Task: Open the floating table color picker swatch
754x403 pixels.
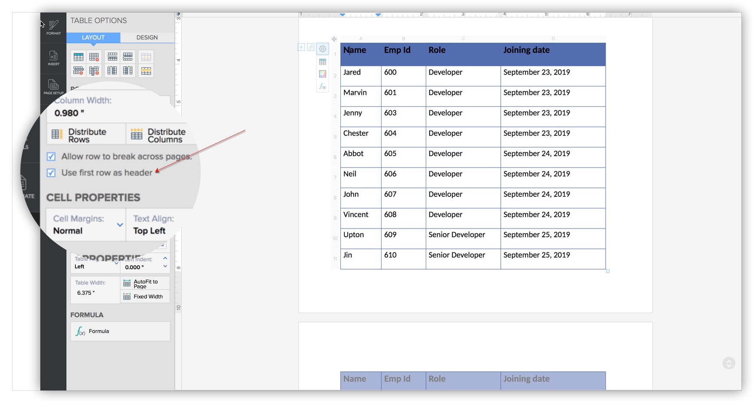Action: coord(323,74)
